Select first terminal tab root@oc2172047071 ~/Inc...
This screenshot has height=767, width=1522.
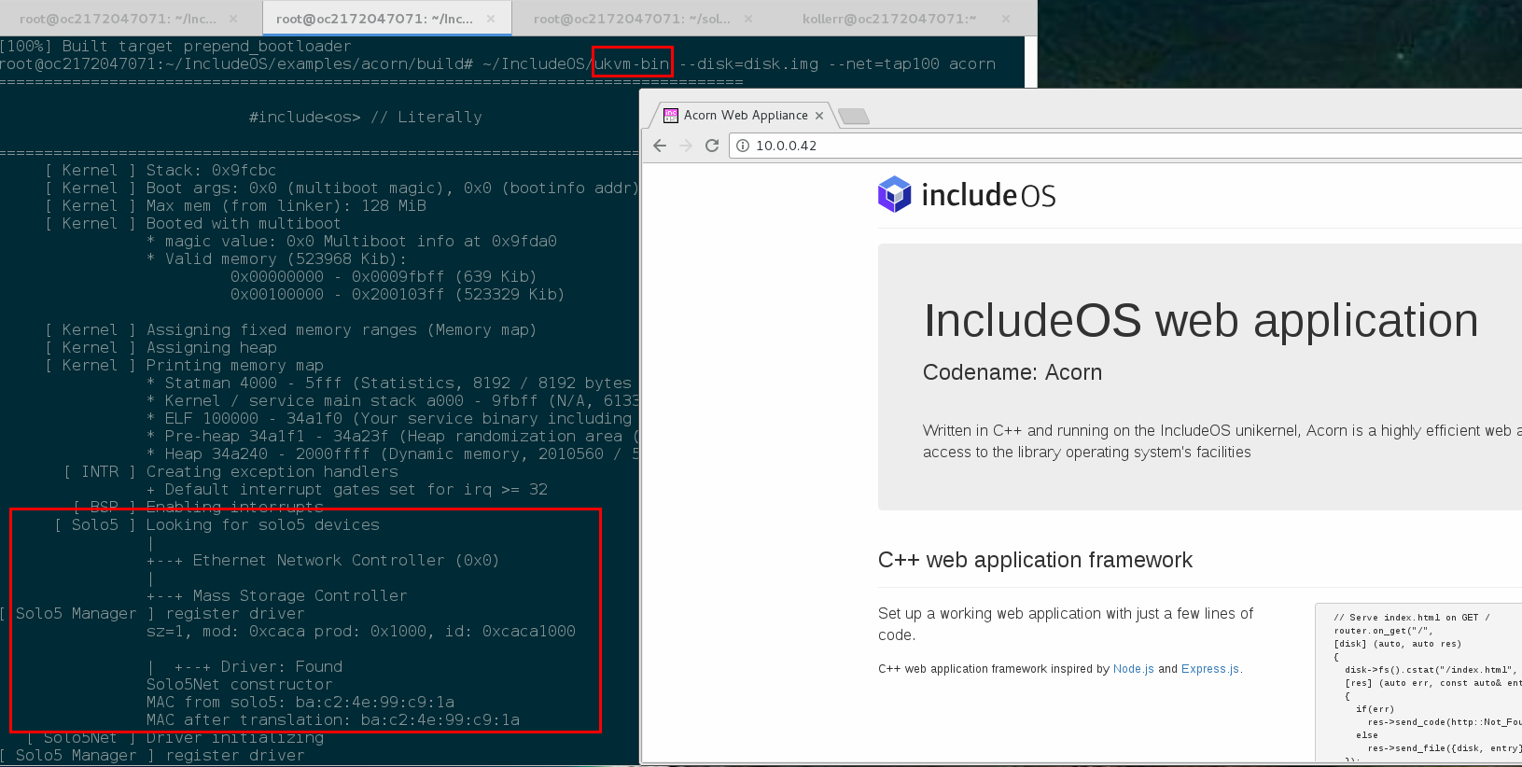coord(117,19)
